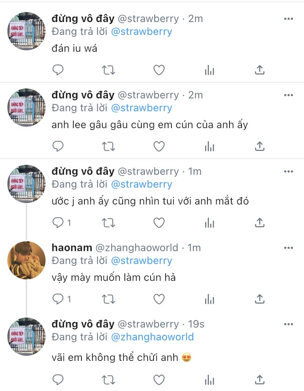Open haonam's profile picture
The width and height of the screenshot is (304, 391).
[x=27, y=260]
